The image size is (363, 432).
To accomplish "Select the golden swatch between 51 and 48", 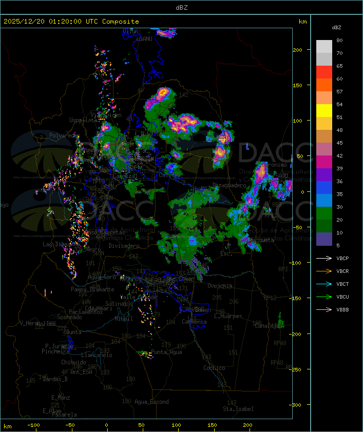I will [x=324, y=124].
